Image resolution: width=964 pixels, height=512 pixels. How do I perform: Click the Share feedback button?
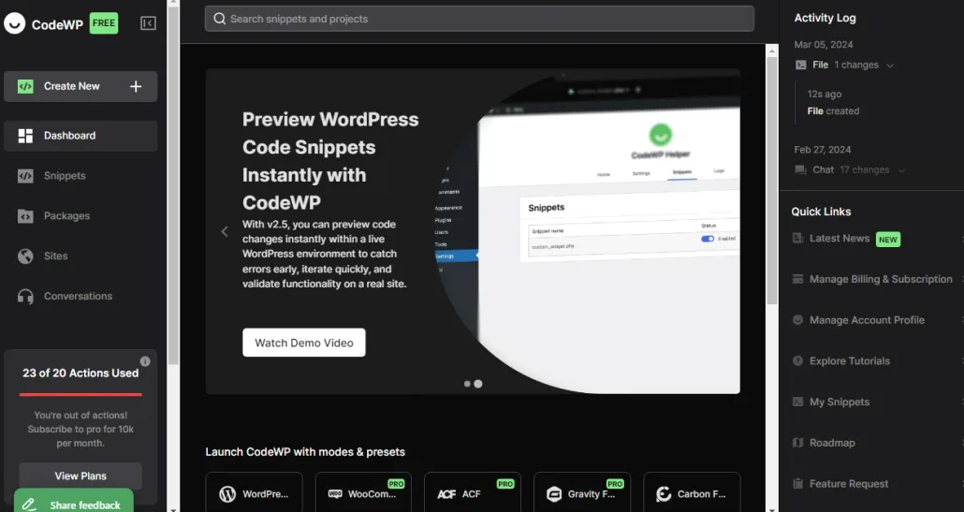point(74,502)
